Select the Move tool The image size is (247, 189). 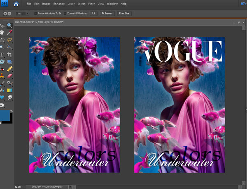pos(2,26)
